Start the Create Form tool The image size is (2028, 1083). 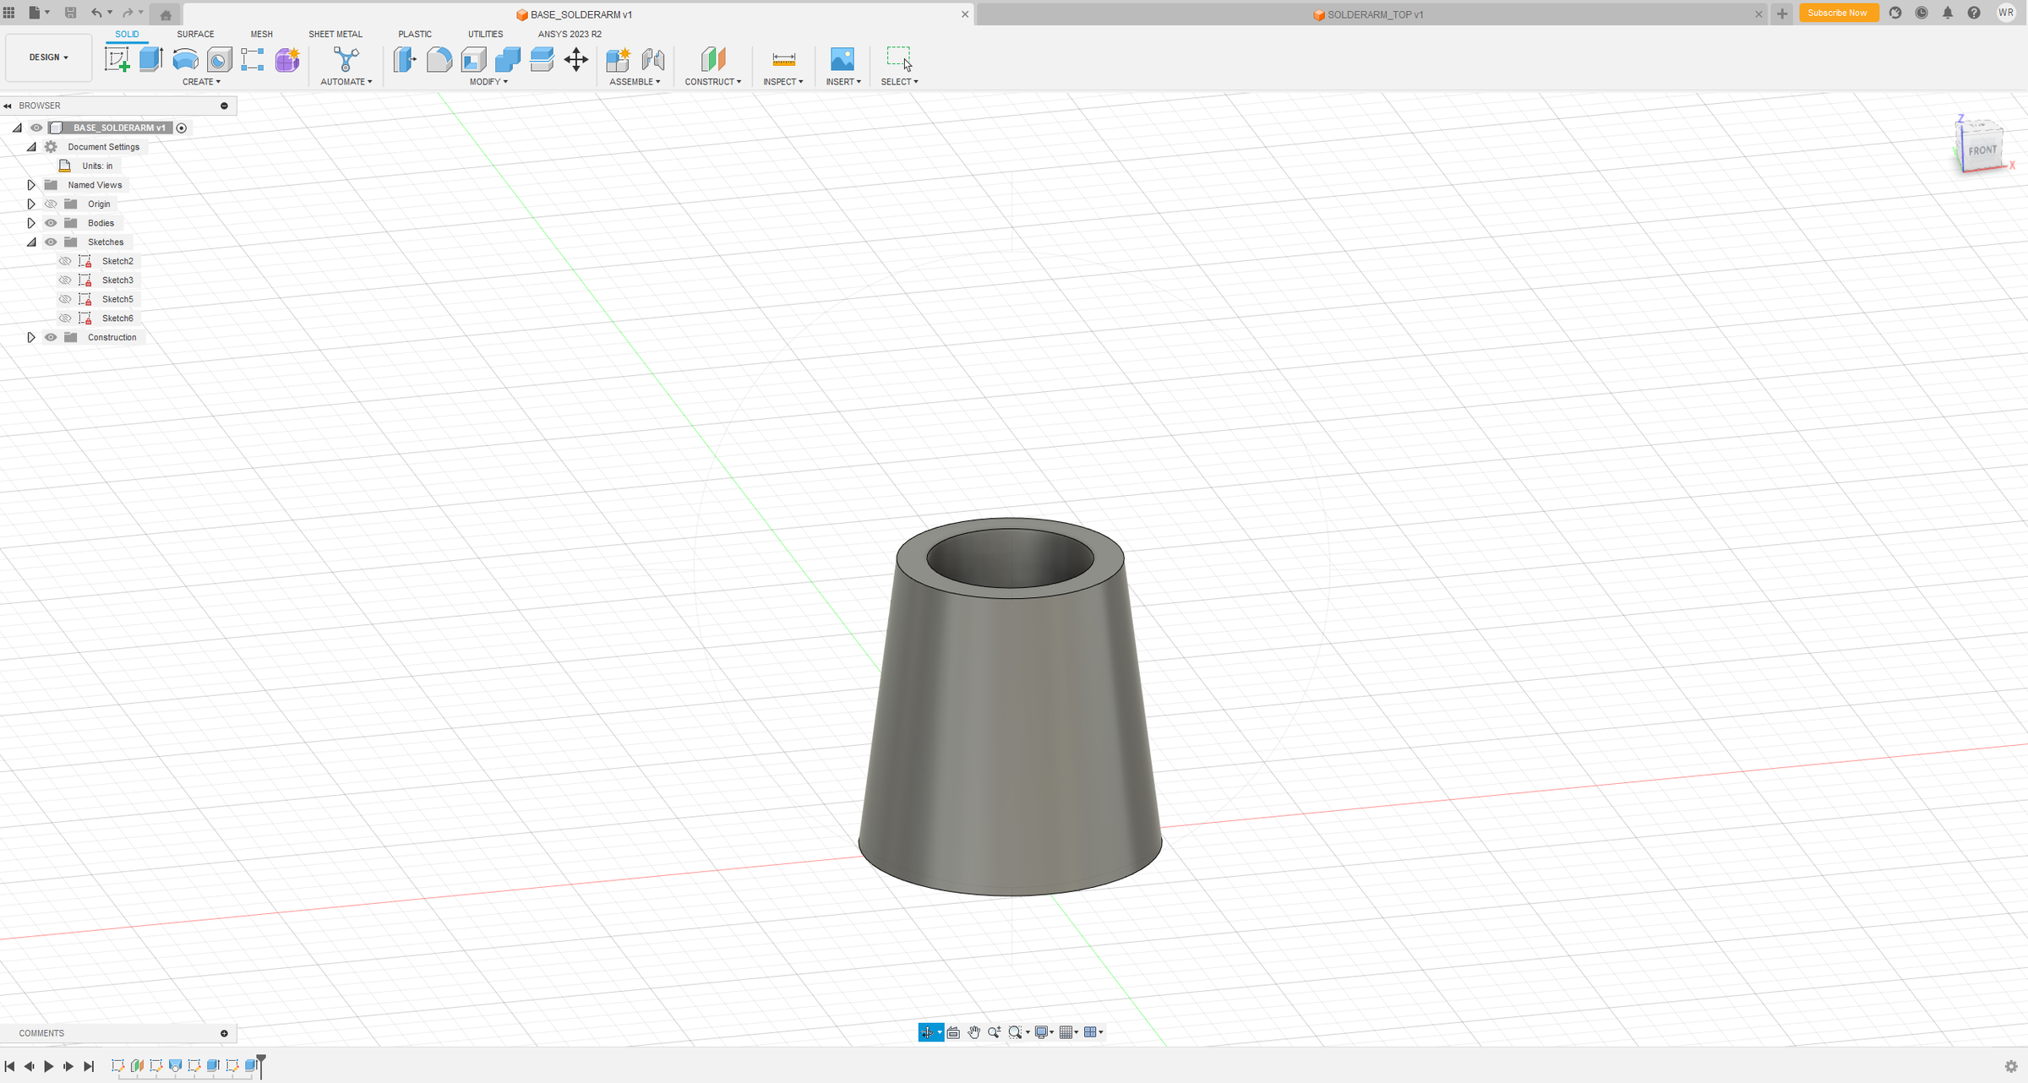[287, 59]
